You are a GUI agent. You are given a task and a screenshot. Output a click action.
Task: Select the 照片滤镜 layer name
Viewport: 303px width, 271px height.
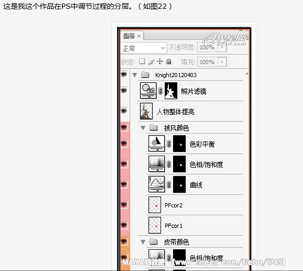pos(194,91)
